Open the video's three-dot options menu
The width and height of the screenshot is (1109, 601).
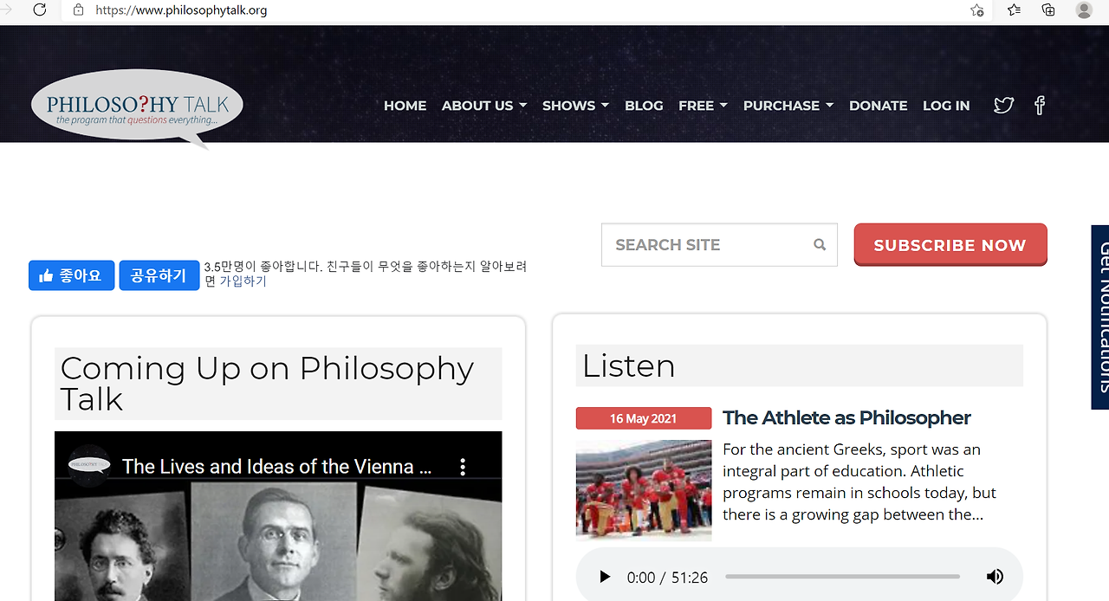463,467
